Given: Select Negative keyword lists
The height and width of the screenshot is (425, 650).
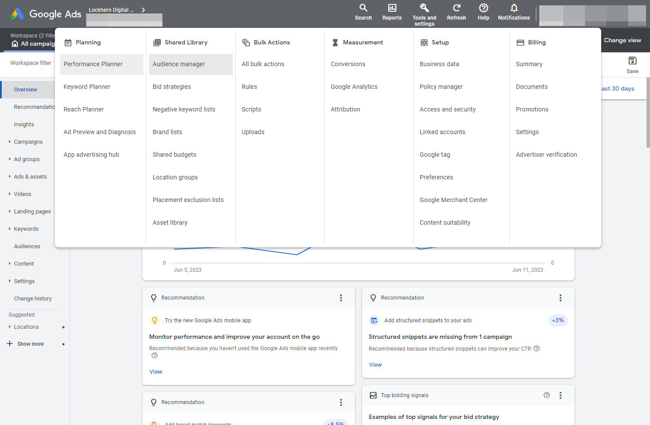Looking at the screenshot, I should 184,109.
